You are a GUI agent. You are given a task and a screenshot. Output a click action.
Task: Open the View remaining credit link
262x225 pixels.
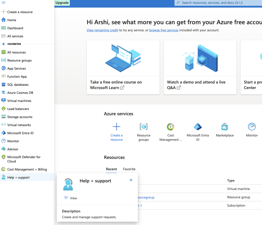102,30
